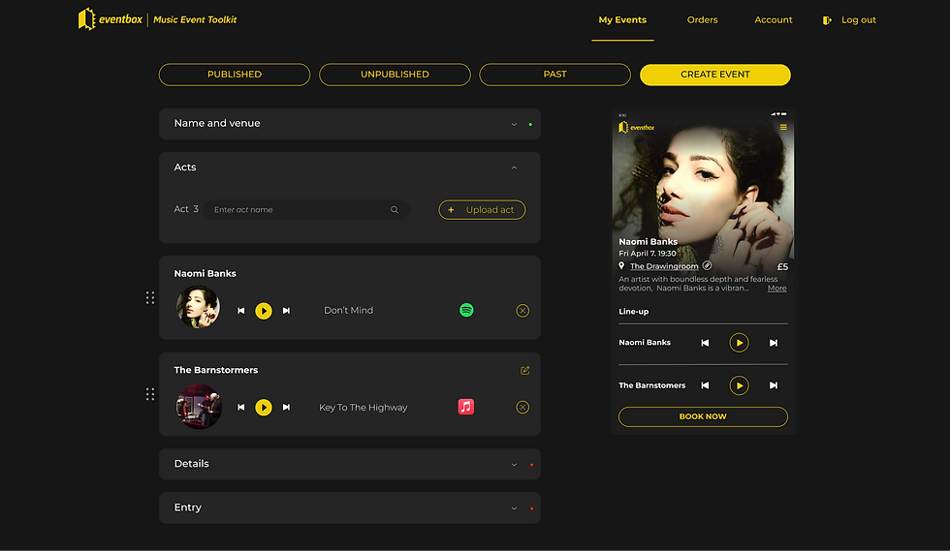
Task: Click The Barnstormers circular thumbnail
Action: pyautogui.click(x=199, y=407)
